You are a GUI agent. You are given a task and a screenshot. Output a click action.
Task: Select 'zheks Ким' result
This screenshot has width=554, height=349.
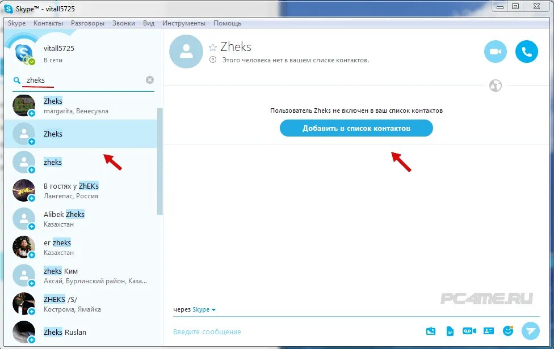click(x=81, y=275)
